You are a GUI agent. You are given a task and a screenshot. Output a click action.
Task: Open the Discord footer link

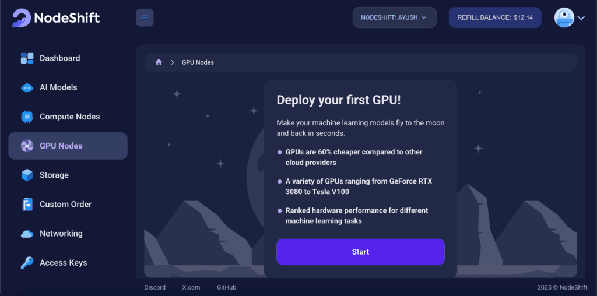[154, 287]
